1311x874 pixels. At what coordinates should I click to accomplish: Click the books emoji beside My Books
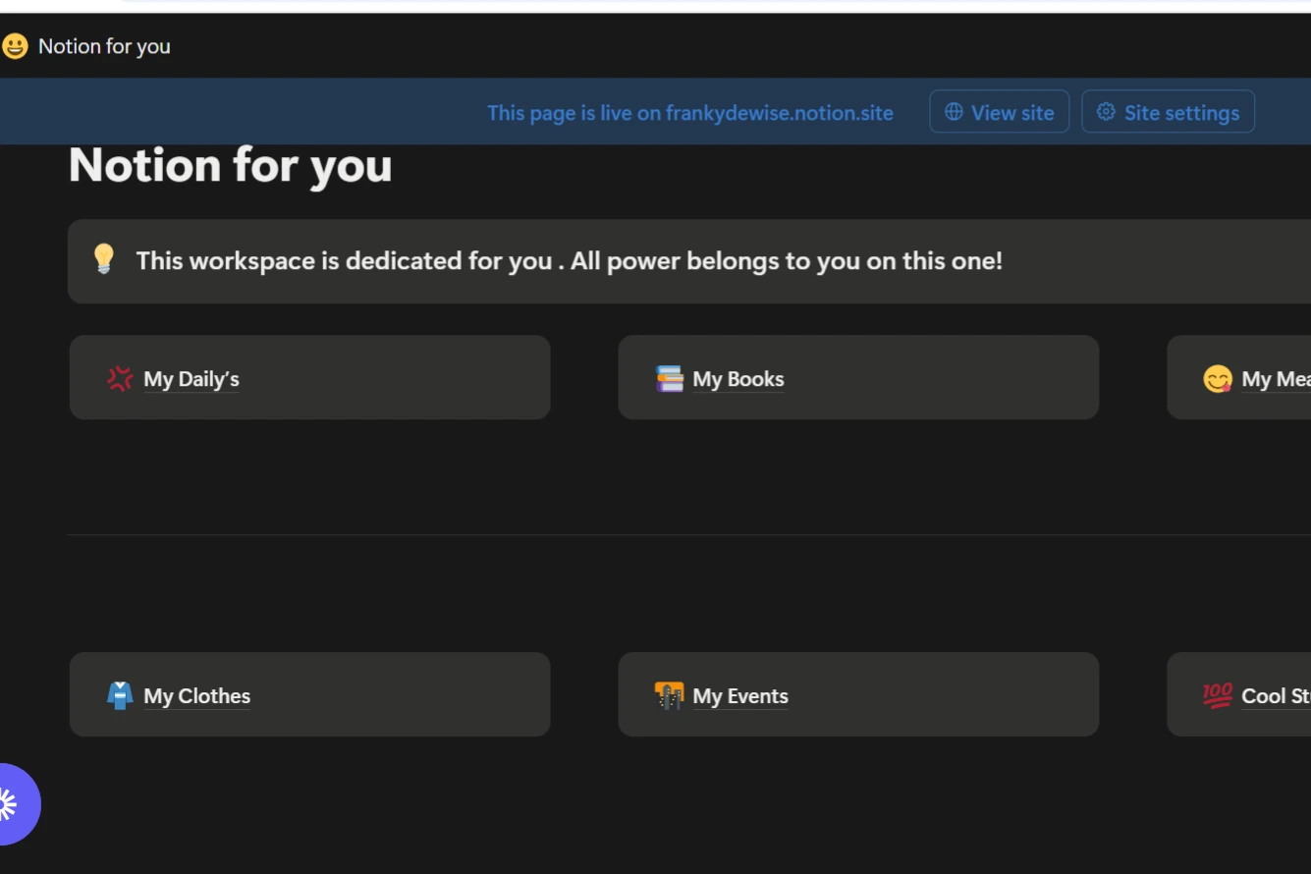(x=669, y=377)
